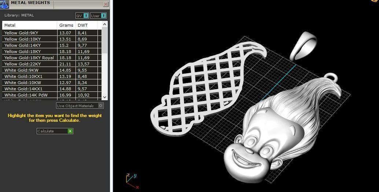Select the pendant bail ring model
Viewport: 379px width, 192px height.
(x=303, y=46)
